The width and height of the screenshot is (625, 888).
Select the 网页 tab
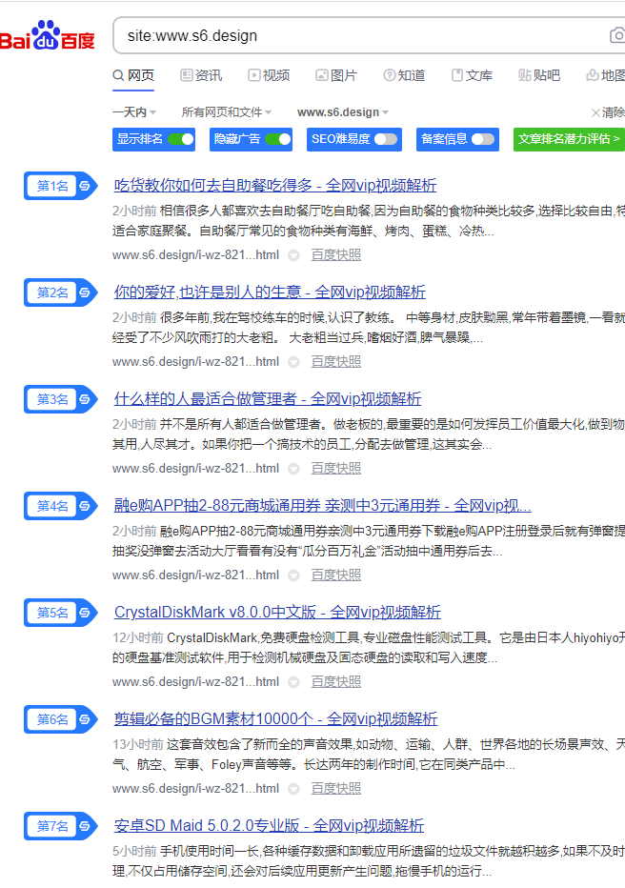(x=133, y=75)
